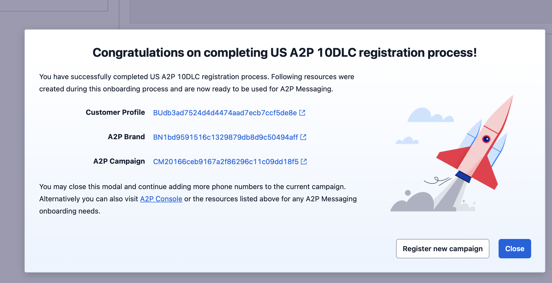Image resolution: width=552 pixels, height=283 pixels.
Task: Open A2P Campaign CM20166ceb SID link
Action: 226,162
